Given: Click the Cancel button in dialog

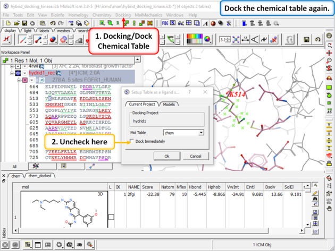Looking at the screenshot, I should (196, 156).
